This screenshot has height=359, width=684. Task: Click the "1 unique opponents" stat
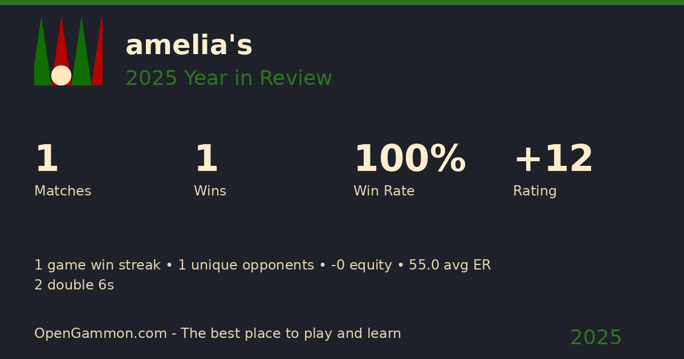click(246, 266)
